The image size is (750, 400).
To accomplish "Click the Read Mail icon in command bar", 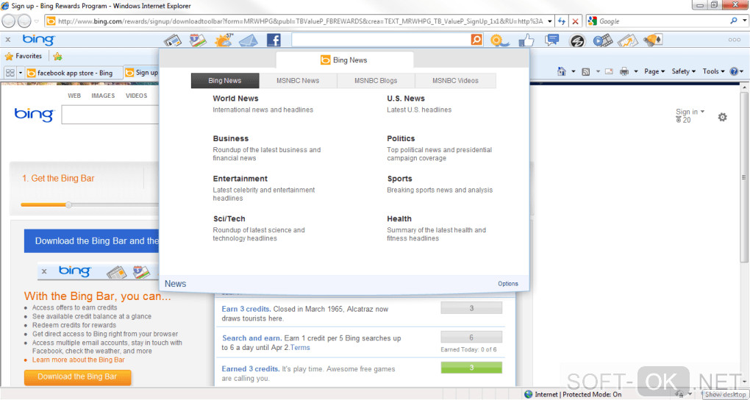I will pyautogui.click(x=609, y=71).
